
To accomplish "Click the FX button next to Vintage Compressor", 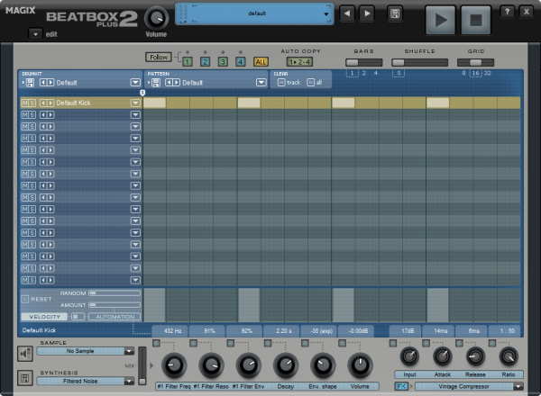I will click(x=401, y=386).
